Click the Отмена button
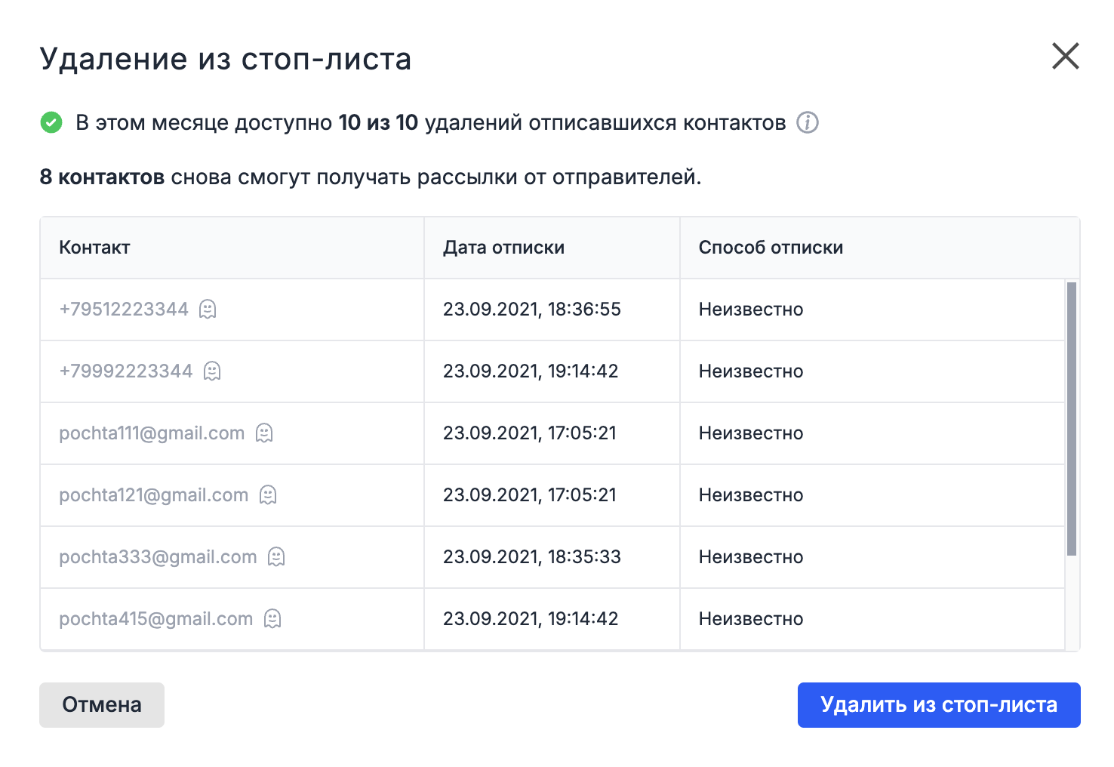Viewport: 1114px width, 767px height. point(102,705)
